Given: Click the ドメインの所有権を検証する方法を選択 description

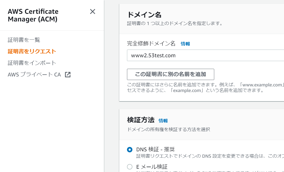Looking at the screenshot, I should pos(169,129).
